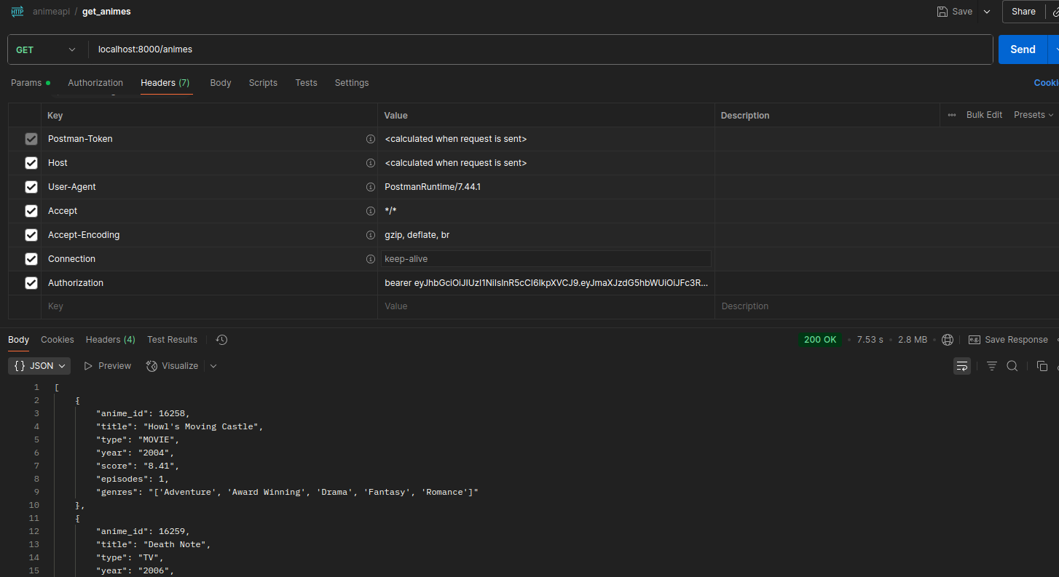The width and height of the screenshot is (1059, 577).
Task: Click the 200 OK status badge
Action: point(820,340)
